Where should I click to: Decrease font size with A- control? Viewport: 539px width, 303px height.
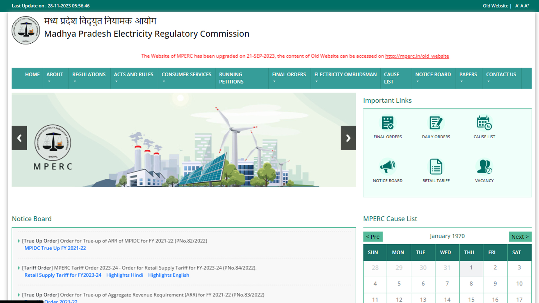coord(517,6)
